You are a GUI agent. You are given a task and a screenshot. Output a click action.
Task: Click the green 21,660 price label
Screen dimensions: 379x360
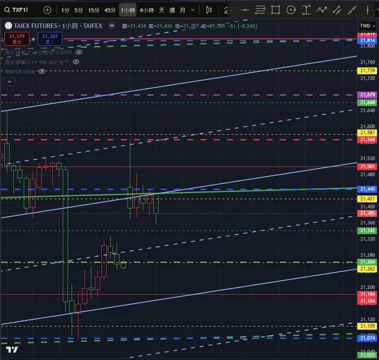pos(367,103)
